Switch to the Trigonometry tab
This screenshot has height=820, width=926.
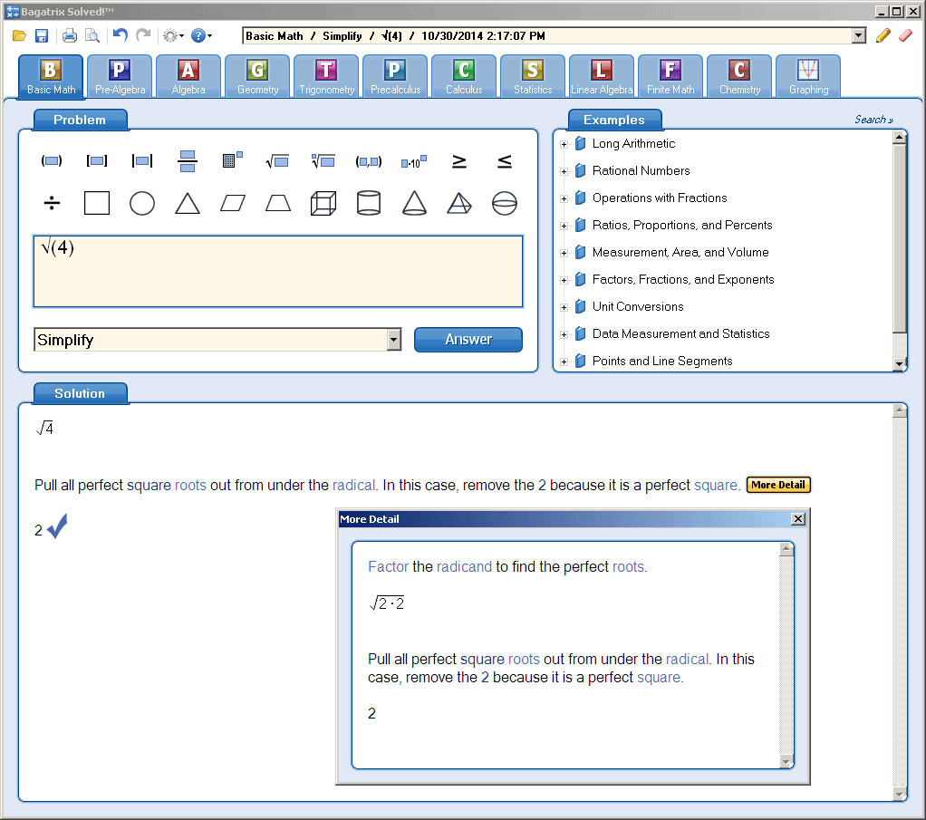326,76
